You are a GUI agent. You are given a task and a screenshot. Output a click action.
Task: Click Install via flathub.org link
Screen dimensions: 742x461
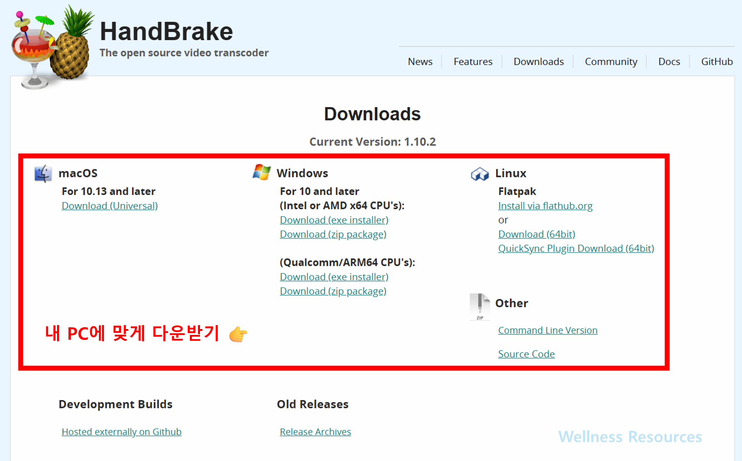coord(545,206)
